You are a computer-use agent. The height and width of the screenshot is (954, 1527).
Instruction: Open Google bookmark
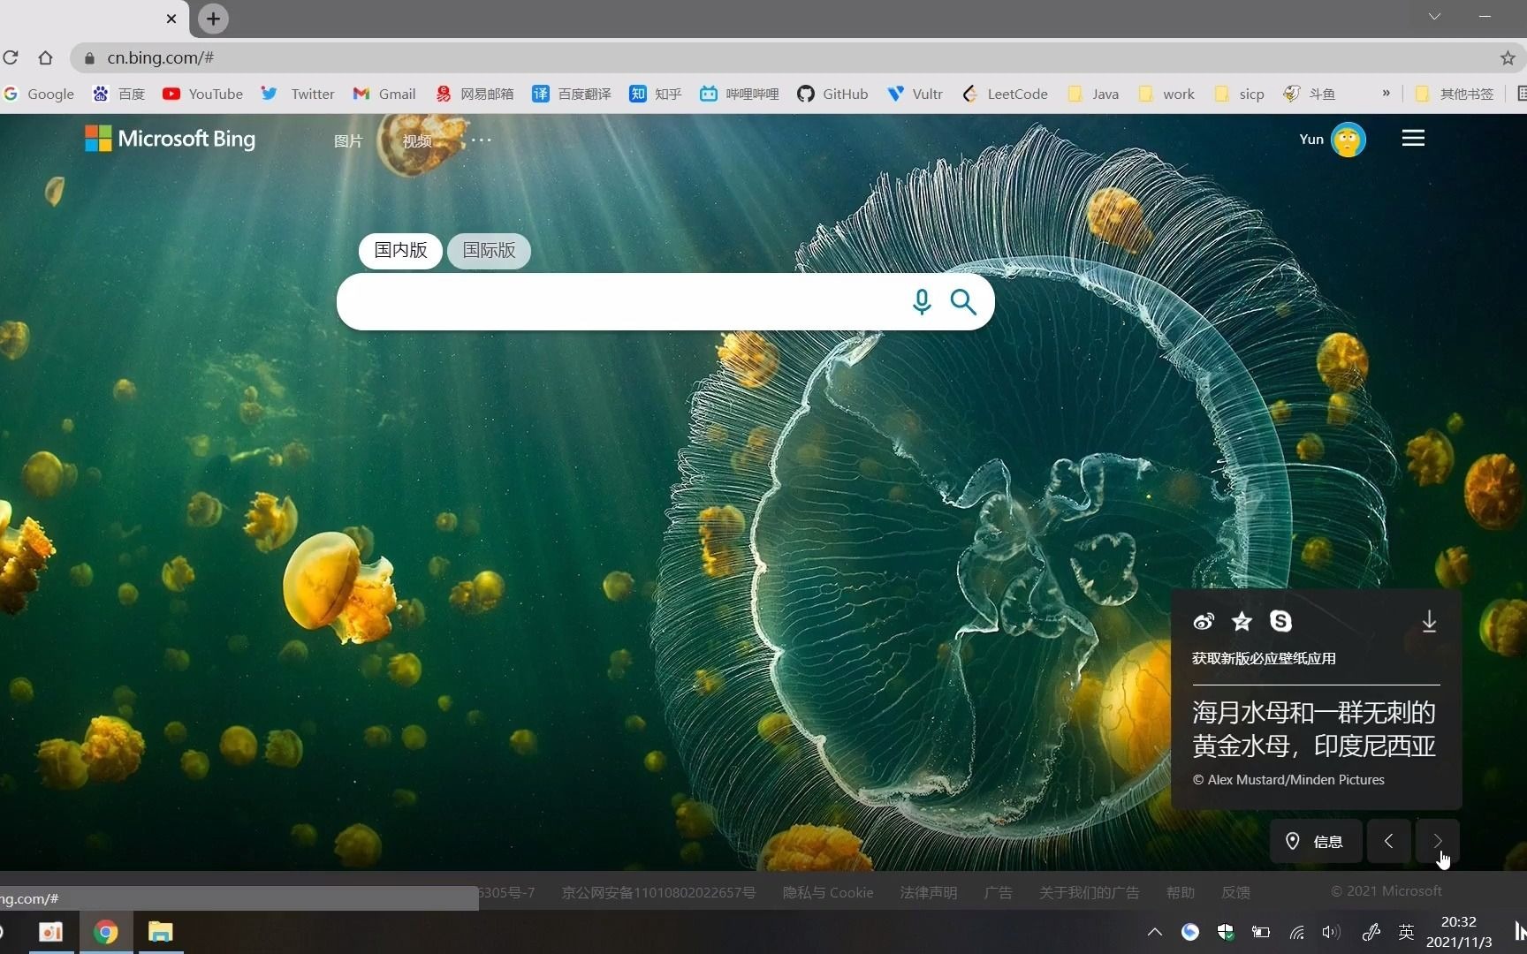pyautogui.click(x=39, y=94)
